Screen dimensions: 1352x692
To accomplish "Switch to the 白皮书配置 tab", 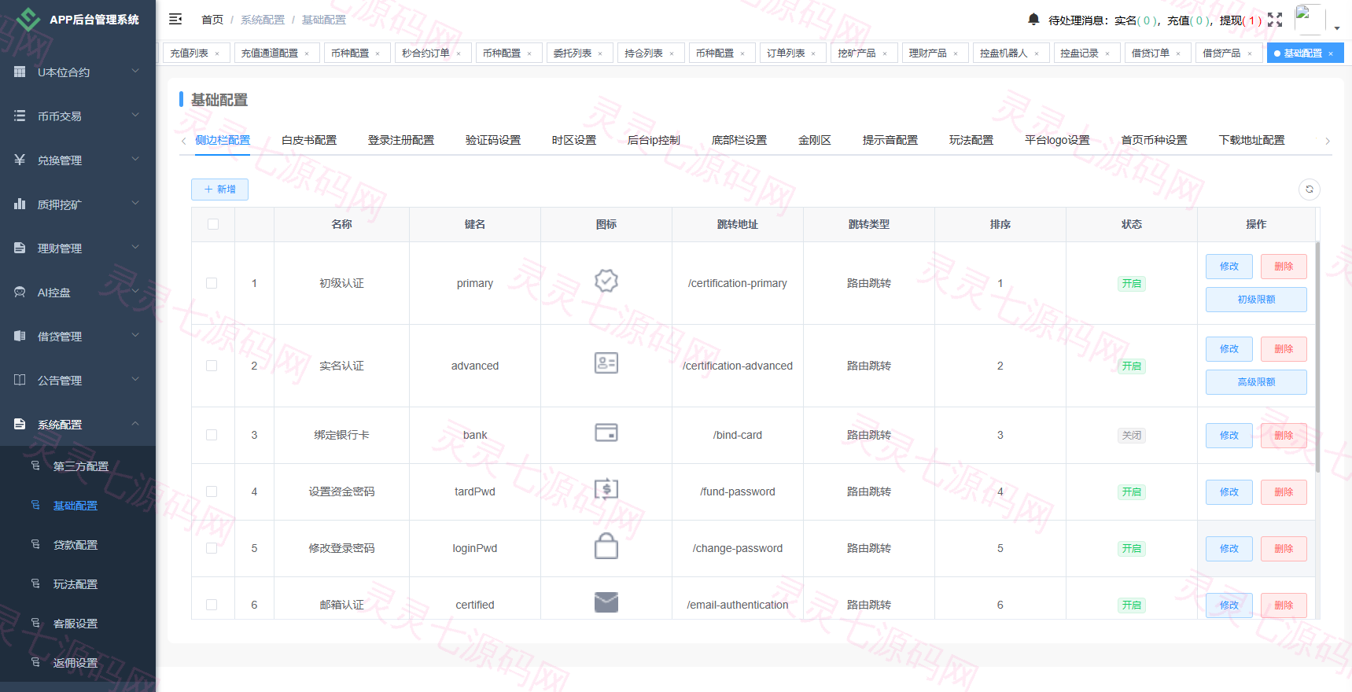I will pos(309,140).
